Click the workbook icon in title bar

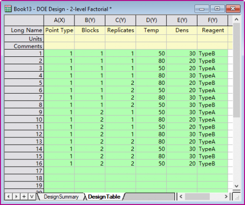[8, 9]
